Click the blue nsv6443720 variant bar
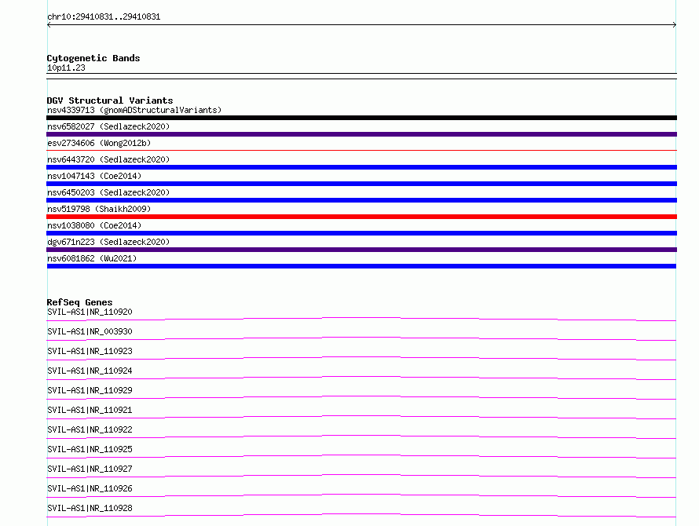Screen dimensions: 699x526 [x=361, y=167]
